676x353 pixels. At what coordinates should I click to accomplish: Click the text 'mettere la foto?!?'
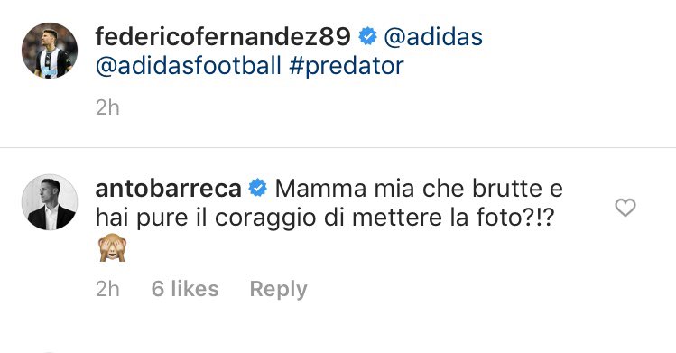click(x=453, y=218)
